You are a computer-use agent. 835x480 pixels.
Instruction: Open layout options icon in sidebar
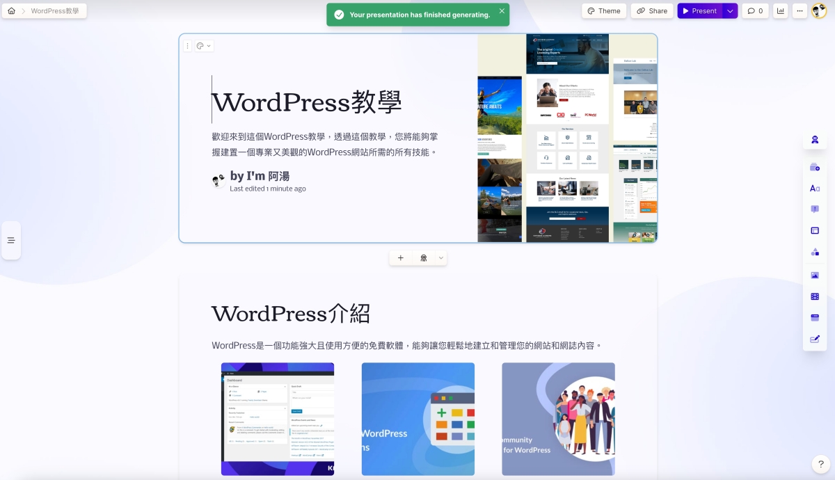815,230
